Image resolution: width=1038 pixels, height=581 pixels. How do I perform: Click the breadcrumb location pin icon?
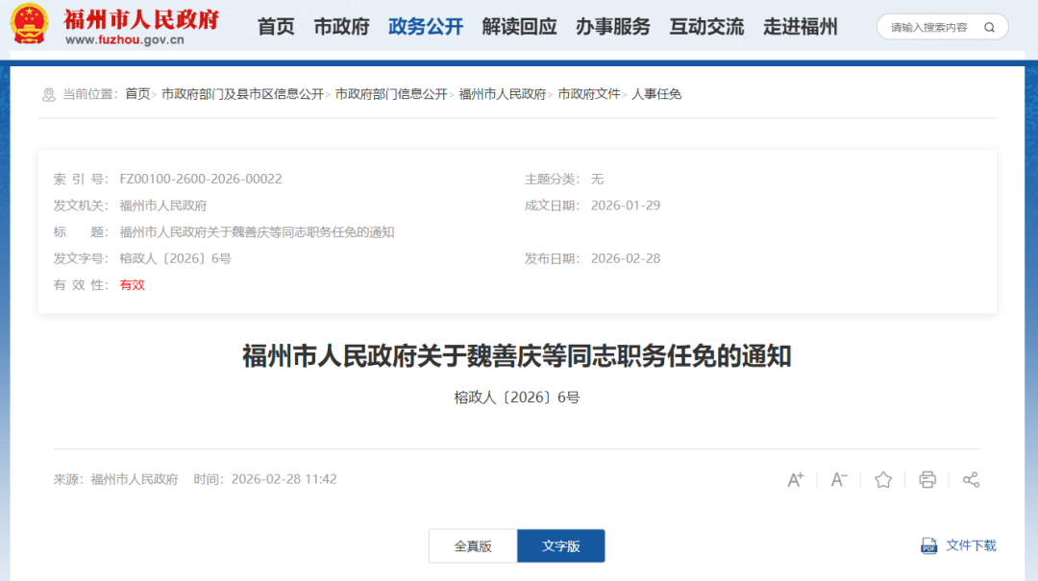(47, 94)
